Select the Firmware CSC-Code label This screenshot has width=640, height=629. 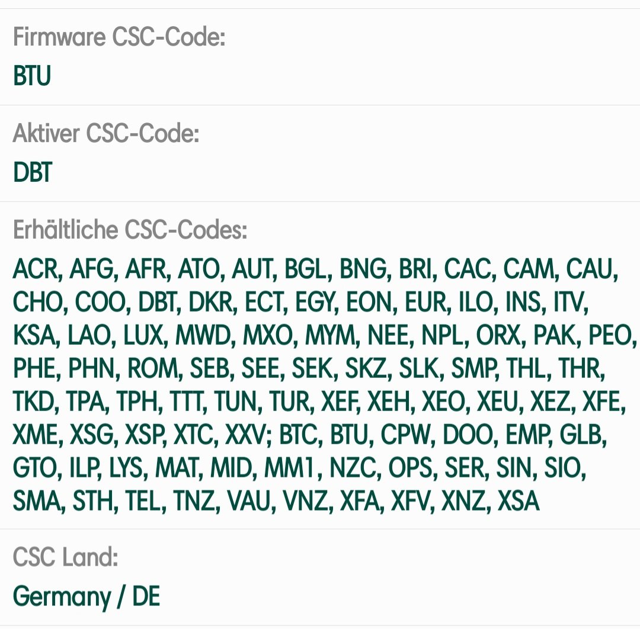click(x=119, y=37)
